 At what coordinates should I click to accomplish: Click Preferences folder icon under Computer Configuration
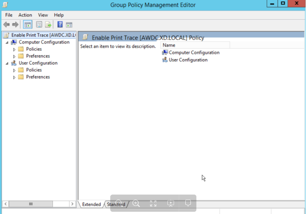[x=21, y=56]
